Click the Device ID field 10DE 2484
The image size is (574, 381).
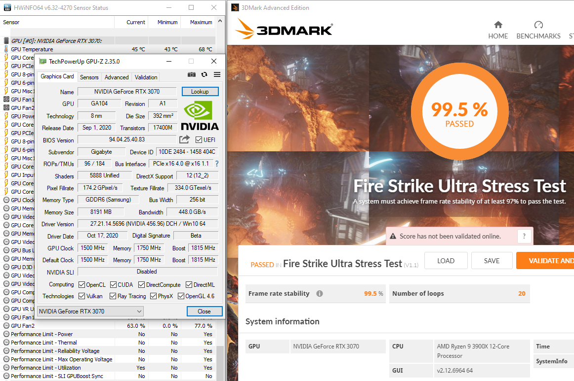point(187,152)
